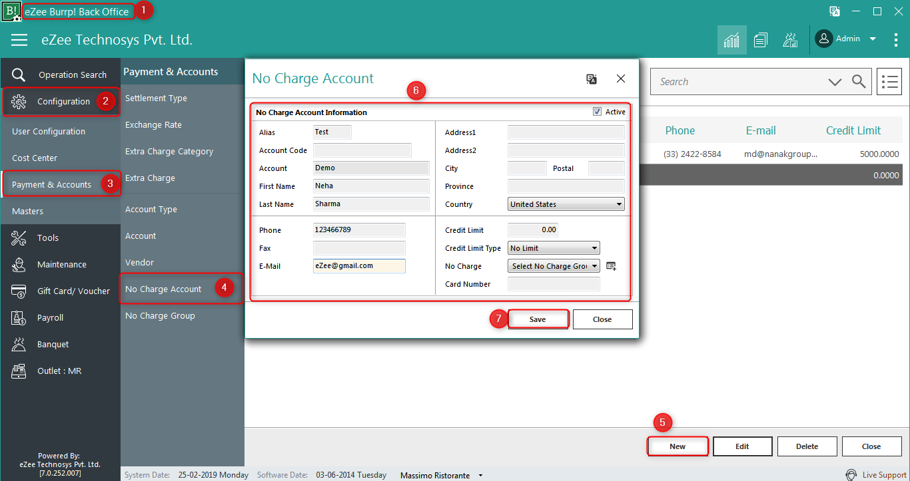Click the Operation Search magnifier icon
Screen dimensions: 910x481
(19, 75)
